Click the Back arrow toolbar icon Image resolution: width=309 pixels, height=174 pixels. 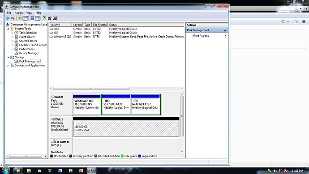pos(8,18)
